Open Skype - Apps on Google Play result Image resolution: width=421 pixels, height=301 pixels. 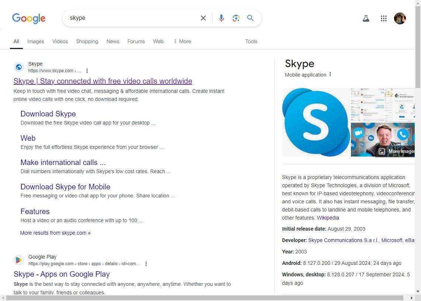pos(62,274)
